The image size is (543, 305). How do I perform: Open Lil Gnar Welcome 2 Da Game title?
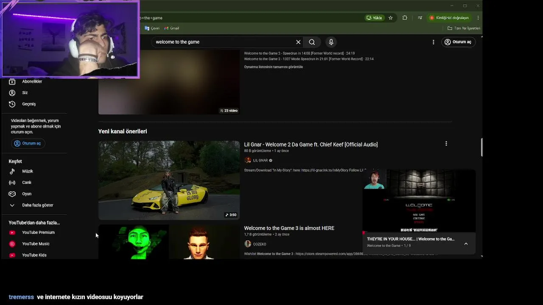click(311, 144)
